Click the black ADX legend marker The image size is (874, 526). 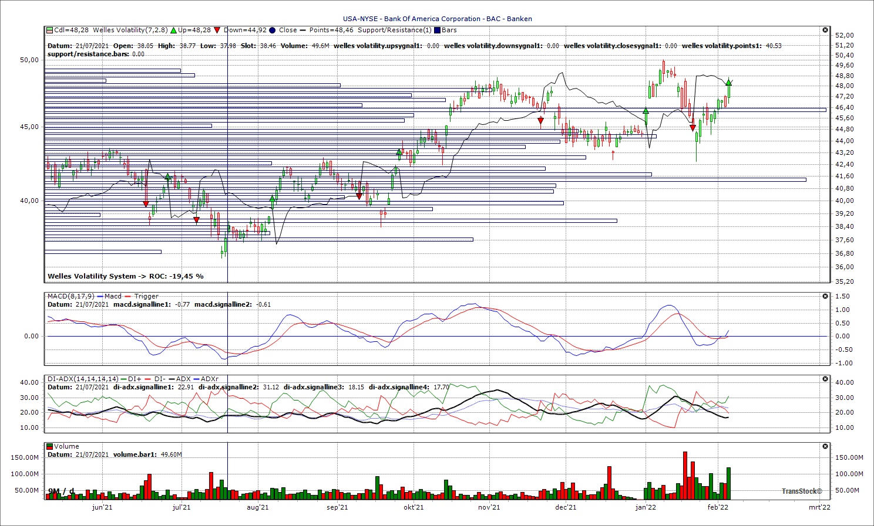tap(171, 379)
